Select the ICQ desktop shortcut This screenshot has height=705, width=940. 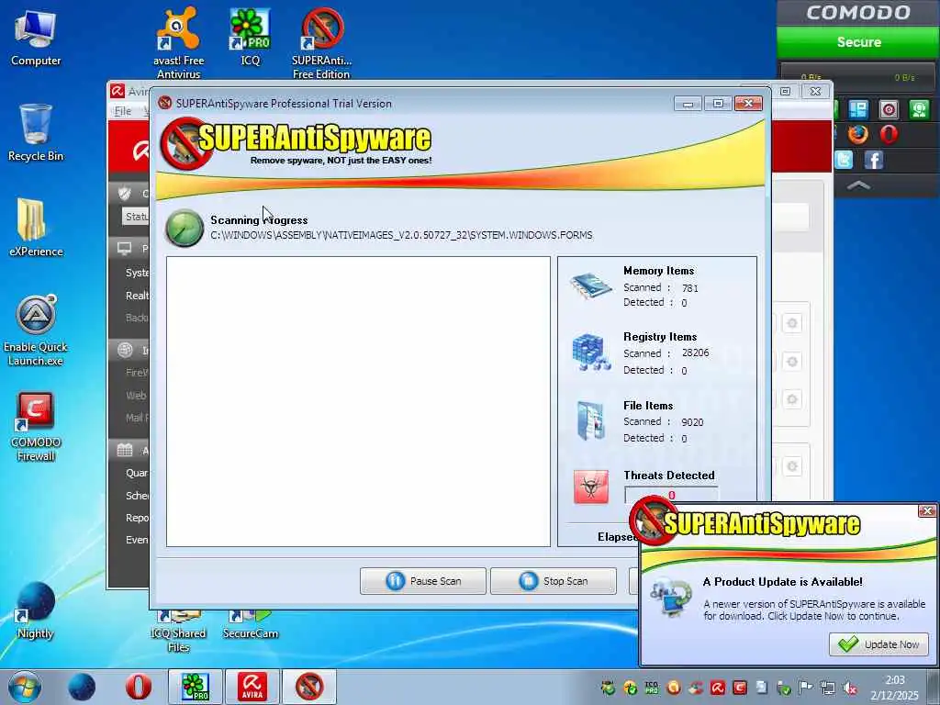250,37
